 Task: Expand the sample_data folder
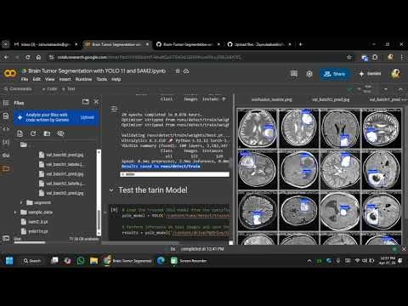coord(15,212)
